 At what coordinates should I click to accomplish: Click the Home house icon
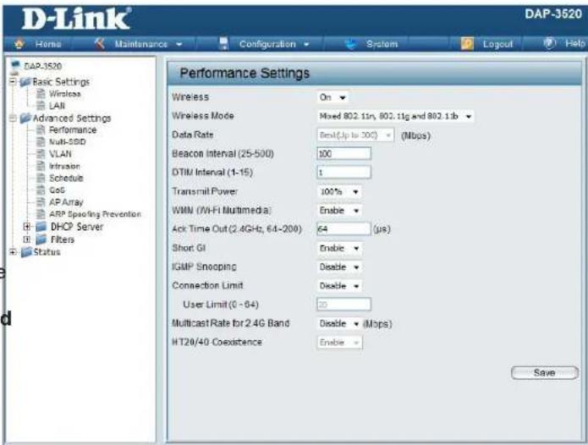pyautogui.click(x=19, y=44)
